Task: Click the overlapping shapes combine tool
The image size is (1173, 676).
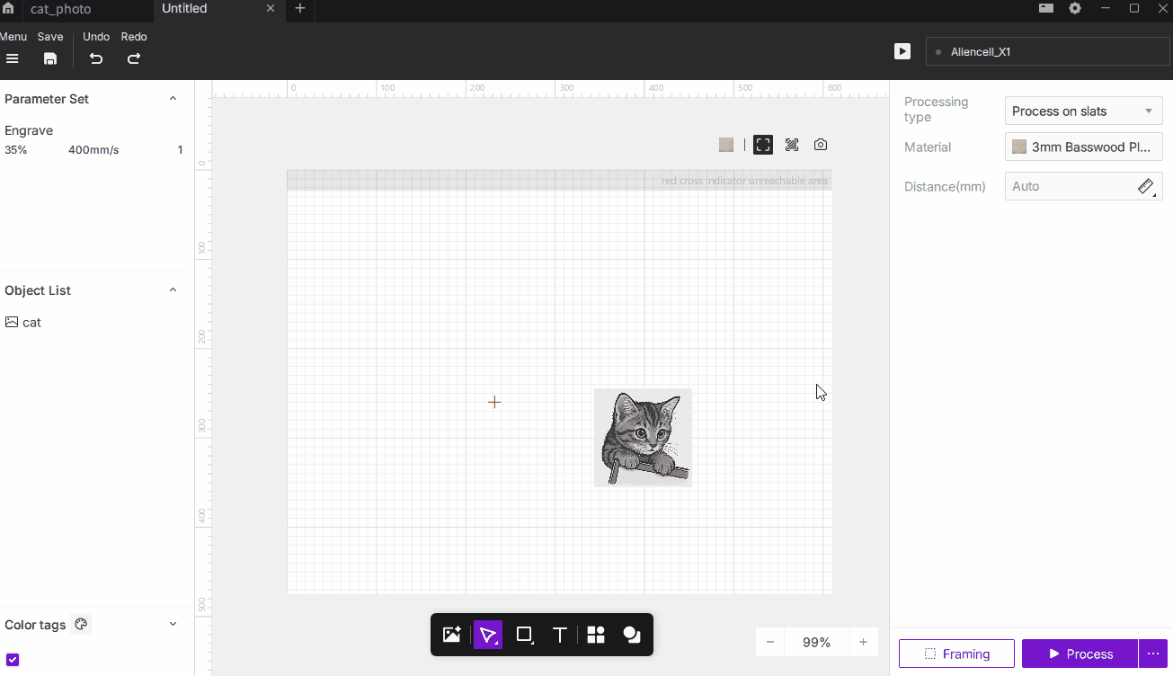Action: coord(631,636)
